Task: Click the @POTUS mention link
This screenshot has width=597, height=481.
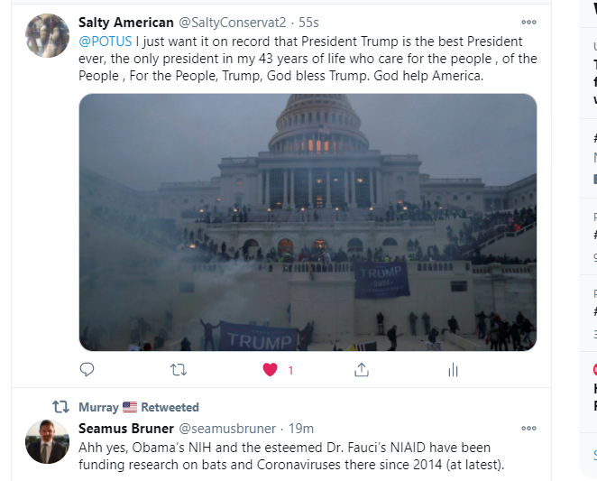Action: pos(105,42)
